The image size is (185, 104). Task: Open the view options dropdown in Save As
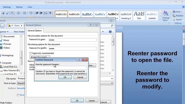103,31
